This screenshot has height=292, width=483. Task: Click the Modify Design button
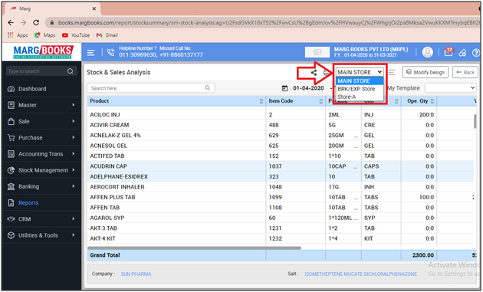click(x=426, y=72)
